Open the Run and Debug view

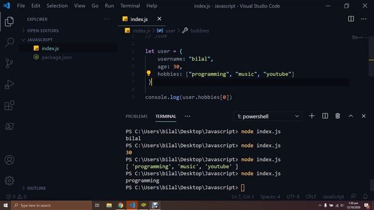[9, 85]
